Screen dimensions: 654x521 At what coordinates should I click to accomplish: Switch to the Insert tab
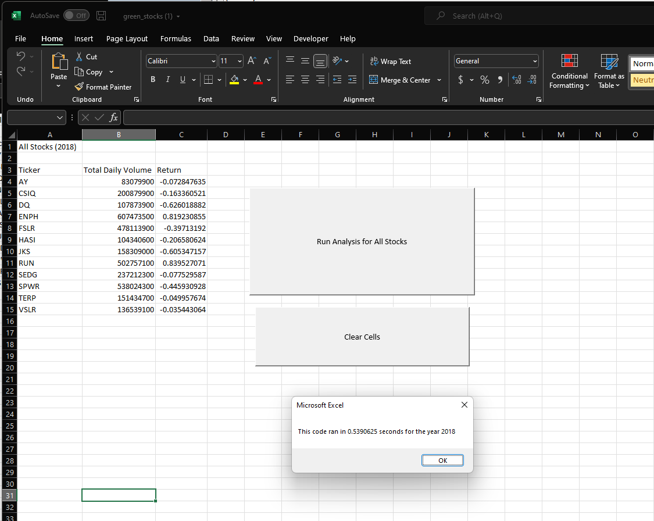pyautogui.click(x=83, y=38)
